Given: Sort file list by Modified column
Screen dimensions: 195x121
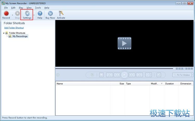Looking at the screenshot, I should [157, 83].
